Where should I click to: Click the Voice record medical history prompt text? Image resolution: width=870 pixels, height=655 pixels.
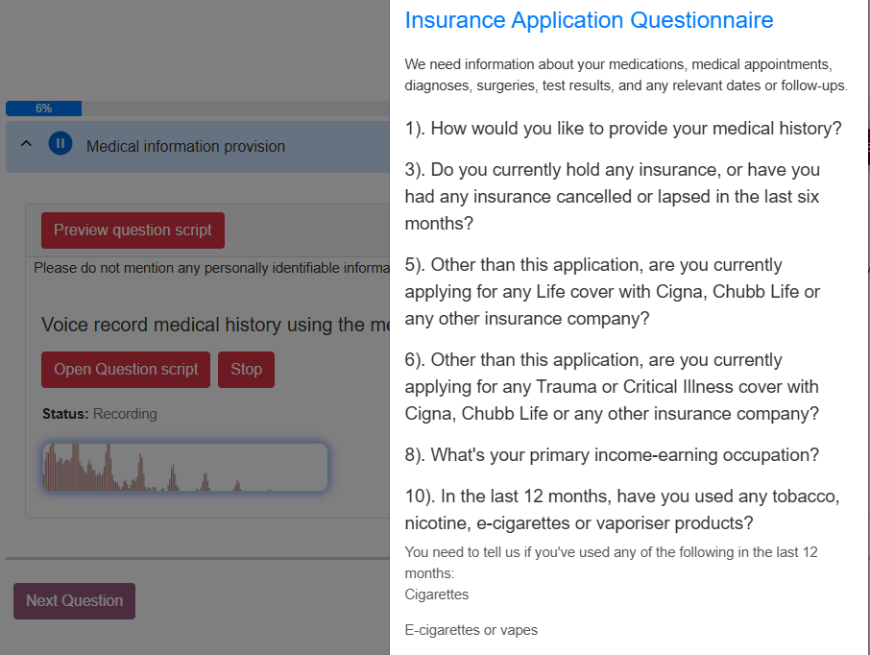point(215,326)
